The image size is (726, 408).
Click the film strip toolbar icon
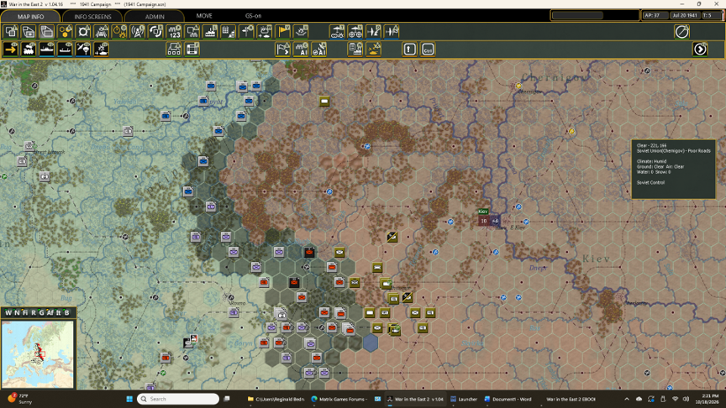click(192, 49)
